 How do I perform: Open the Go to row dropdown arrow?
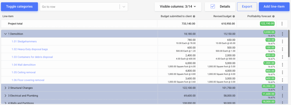124,7
